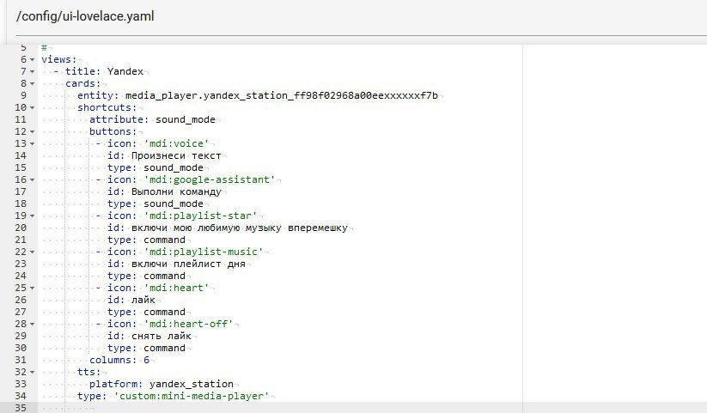Click the text 'включи мою любимую музыку вперемешку'
Screen dimensions: 707x413
(x=240, y=228)
